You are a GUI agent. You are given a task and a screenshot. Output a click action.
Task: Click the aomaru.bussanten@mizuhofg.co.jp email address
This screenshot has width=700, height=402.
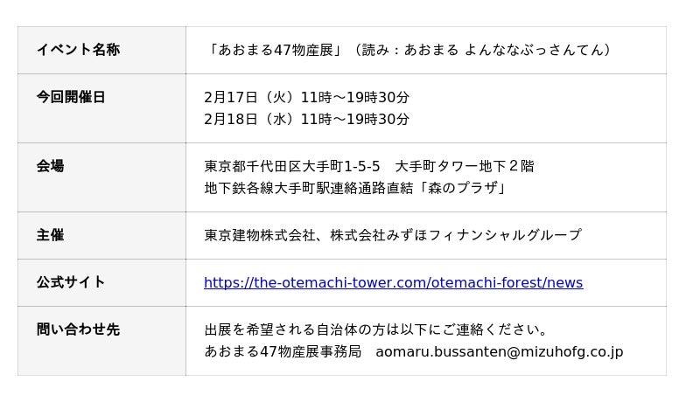[x=499, y=351]
